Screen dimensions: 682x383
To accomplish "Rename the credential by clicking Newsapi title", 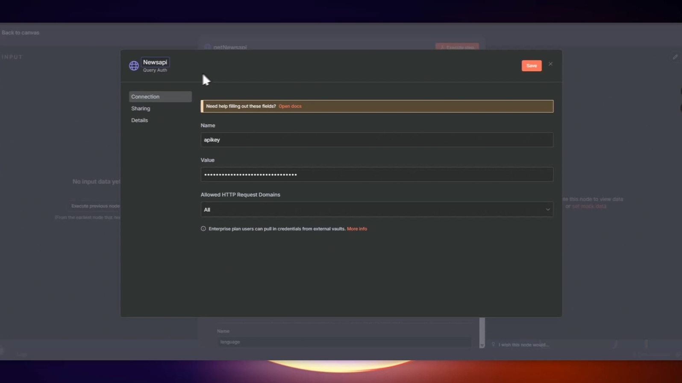I will [x=155, y=62].
